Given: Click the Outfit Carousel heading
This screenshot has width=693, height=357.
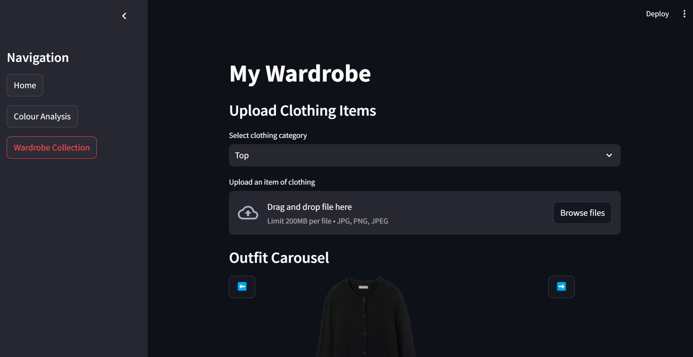Looking at the screenshot, I should (279, 258).
